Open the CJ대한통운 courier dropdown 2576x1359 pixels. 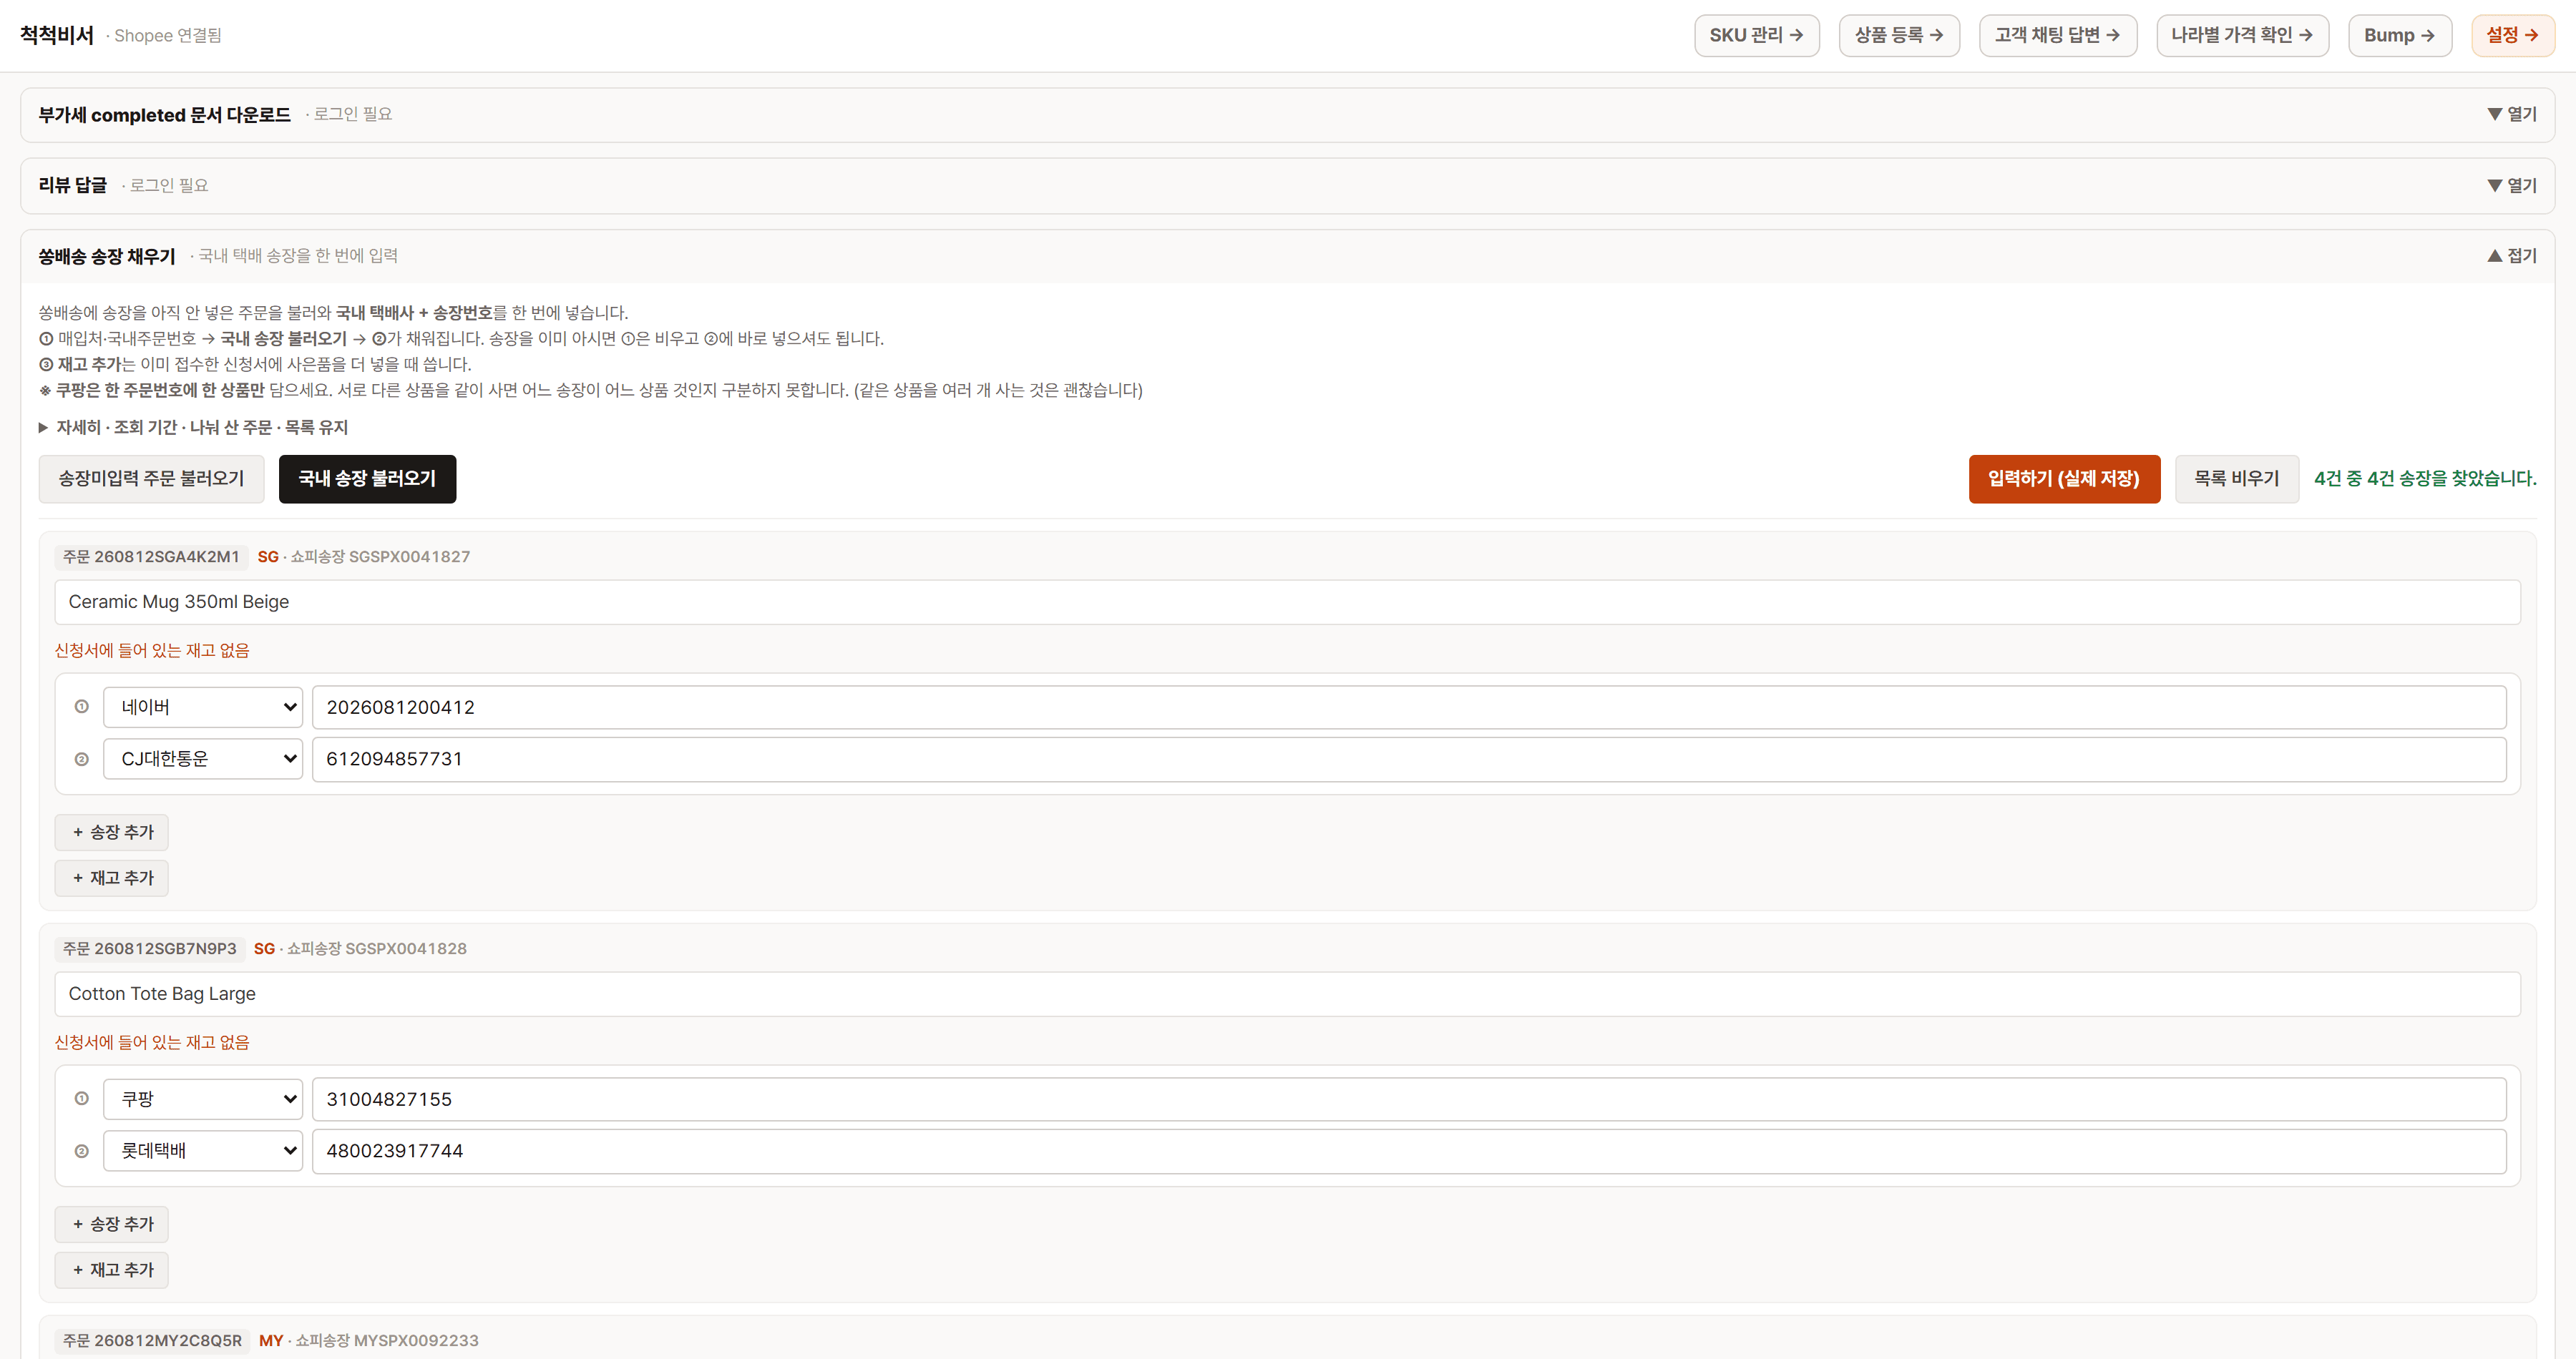click(x=203, y=760)
